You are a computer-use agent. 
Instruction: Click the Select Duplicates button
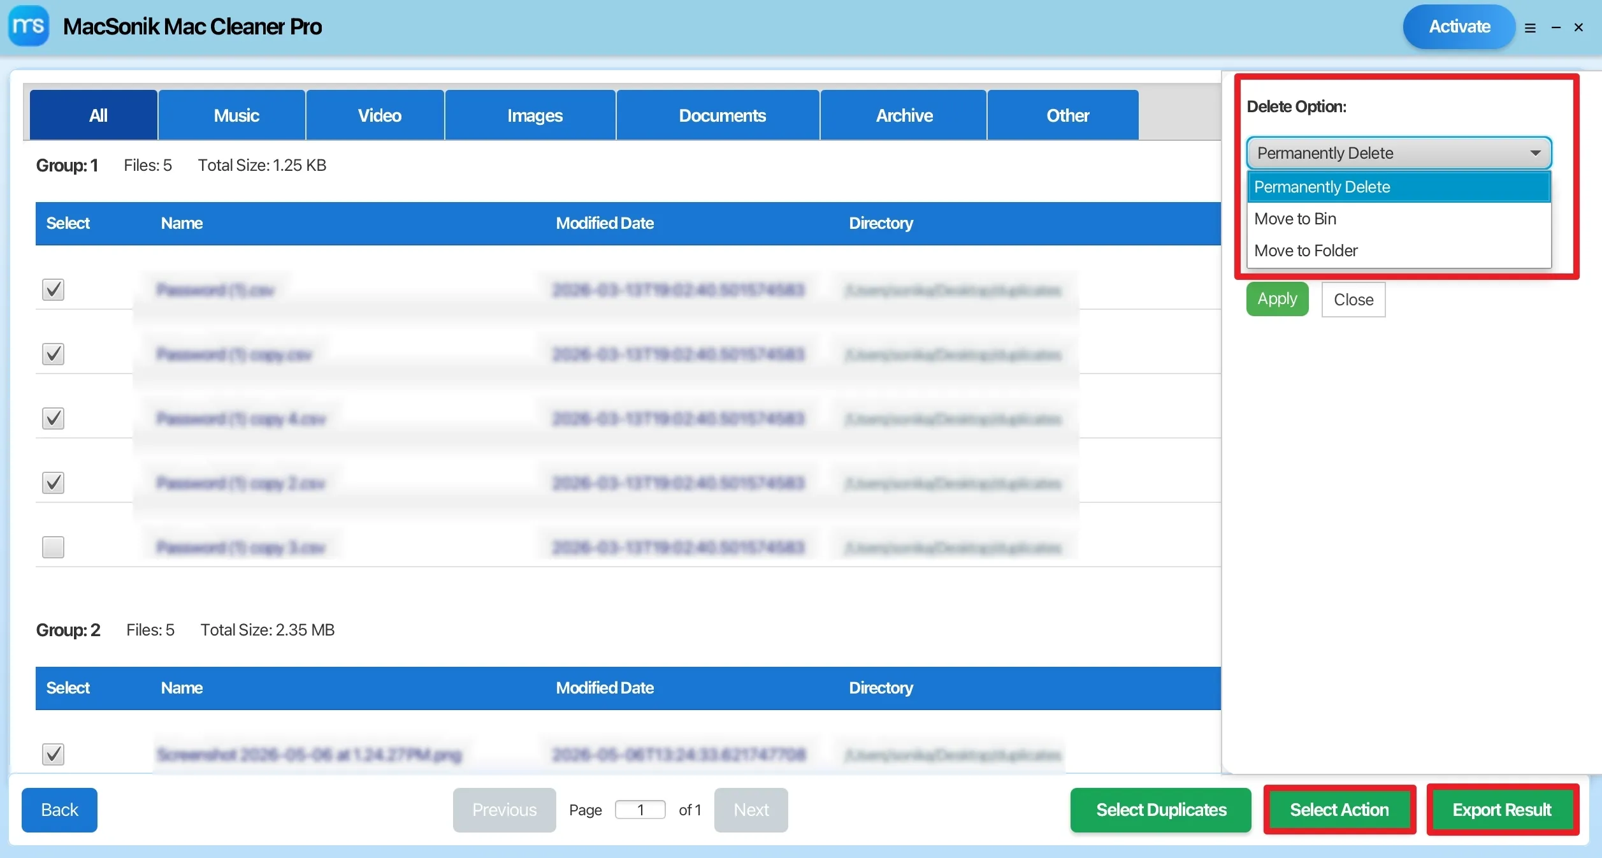point(1160,810)
